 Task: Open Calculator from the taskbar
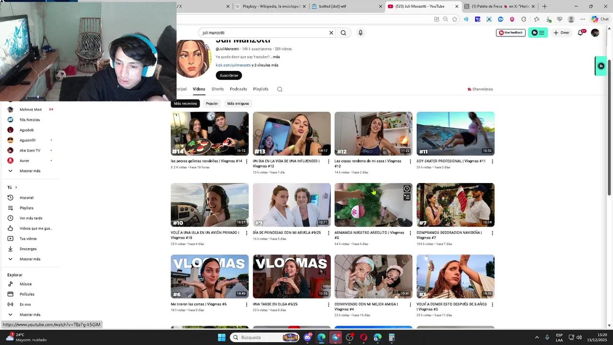click(x=392, y=337)
